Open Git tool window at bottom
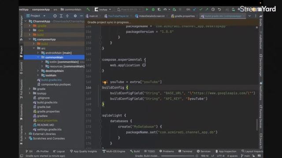Screen dimensions: 282x158 coord(29,151)
